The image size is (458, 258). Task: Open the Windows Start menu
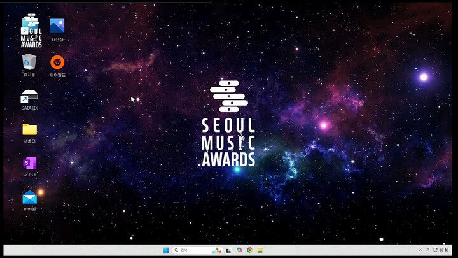166,250
